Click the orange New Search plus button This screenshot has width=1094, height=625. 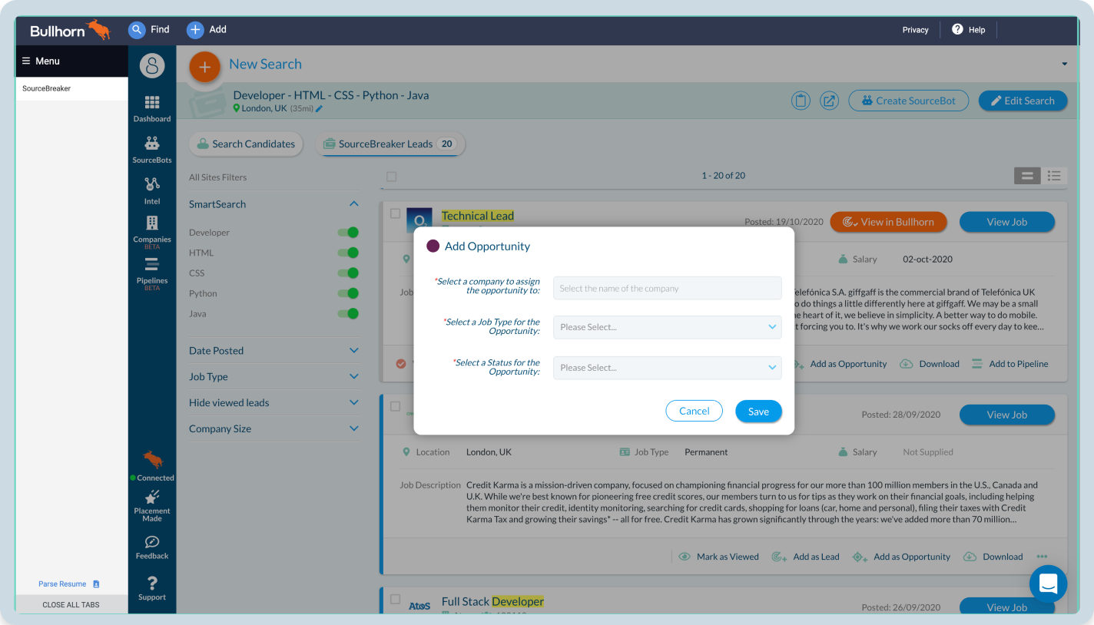204,67
